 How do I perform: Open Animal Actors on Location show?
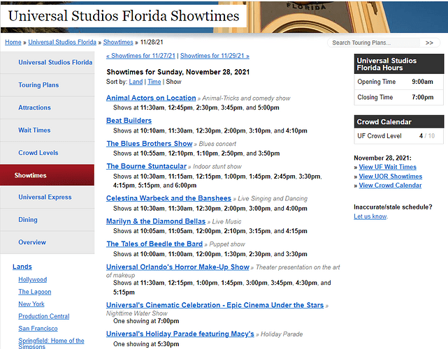tap(151, 98)
